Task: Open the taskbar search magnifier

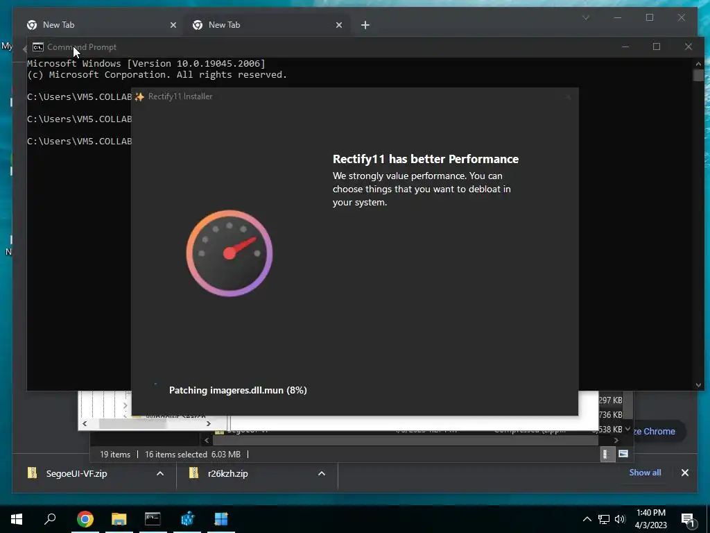Action: click(50, 519)
